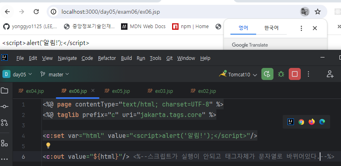Click contentType attribute on line 1
The width and height of the screenshot is (341, 166).
pos(95,105)
